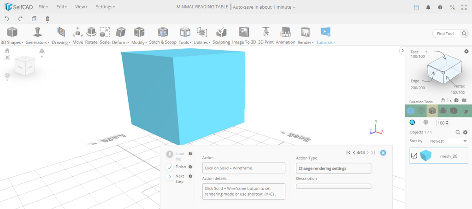This screenshot has width=472, height=209.
Task: Close the tutorial panel
Action: pos(383,153)
